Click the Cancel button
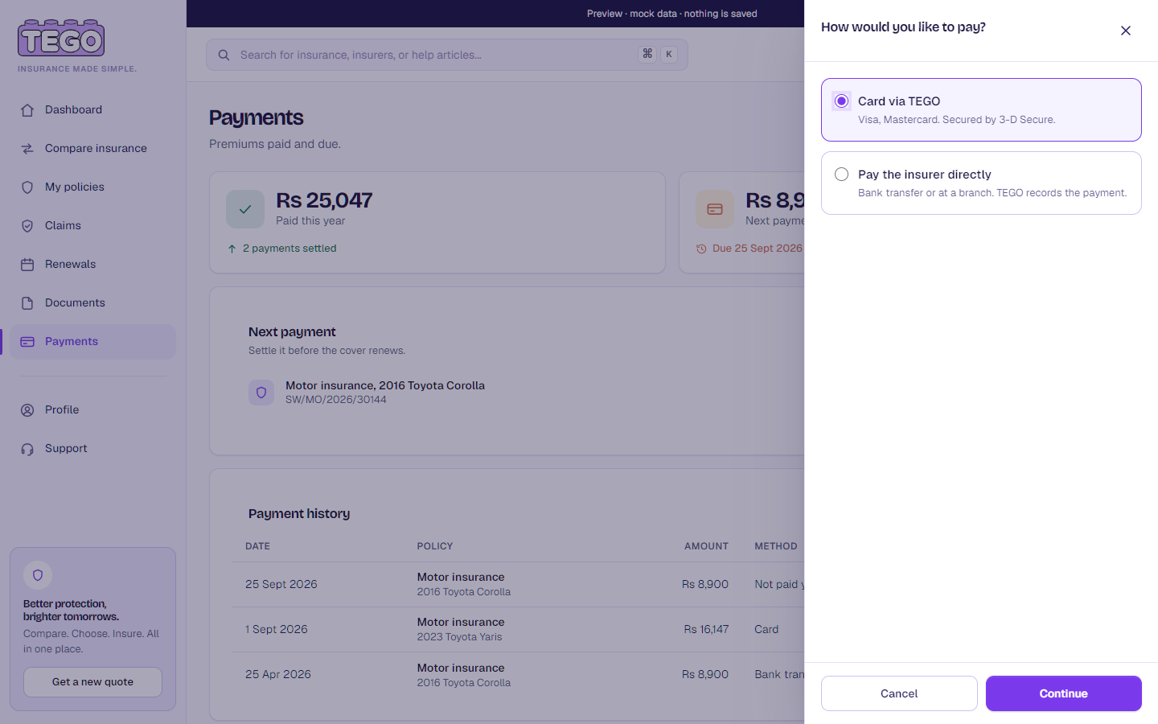1158x724 pixels. pyautogui.click(x=899, y=693)
